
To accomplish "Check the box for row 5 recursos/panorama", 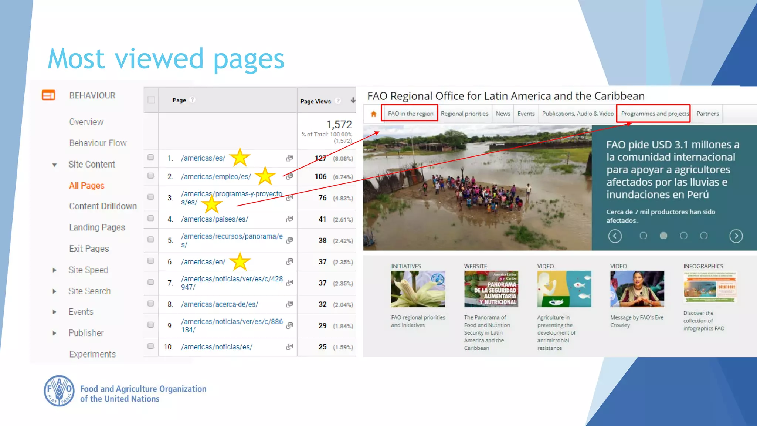I will coord(150,240).
